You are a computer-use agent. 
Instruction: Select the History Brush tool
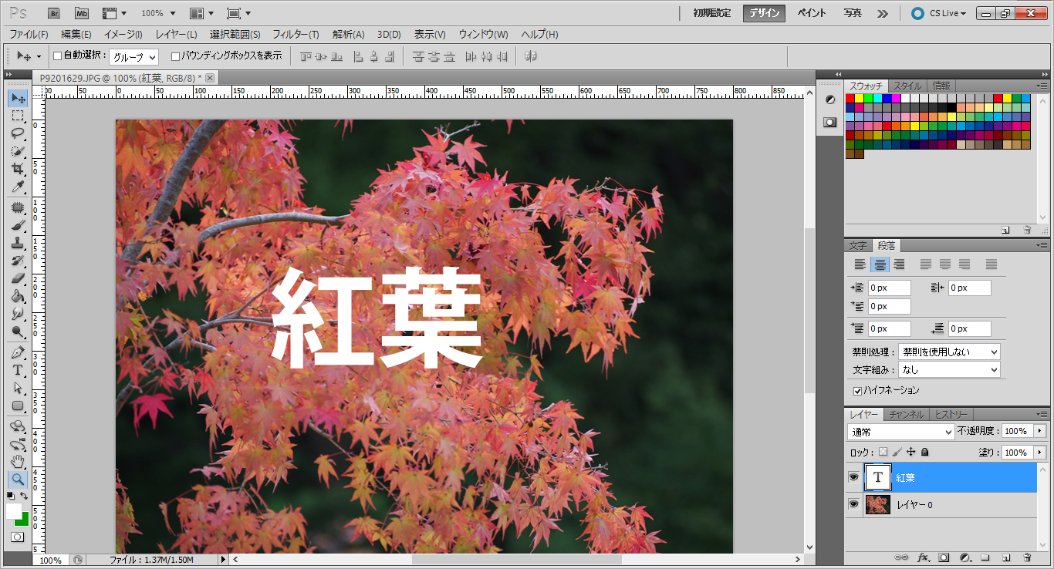(x=18, y=261)
